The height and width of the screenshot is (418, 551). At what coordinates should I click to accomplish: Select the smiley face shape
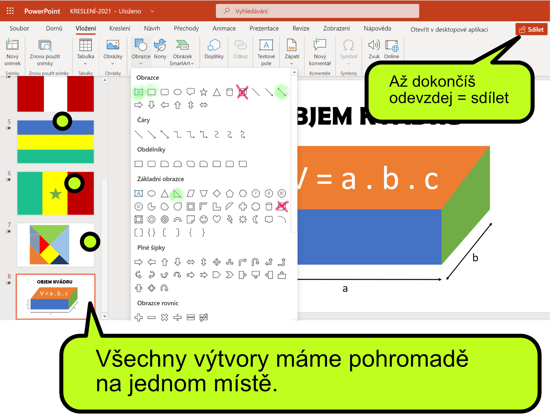pyautogui.click(x=204, y=219)
